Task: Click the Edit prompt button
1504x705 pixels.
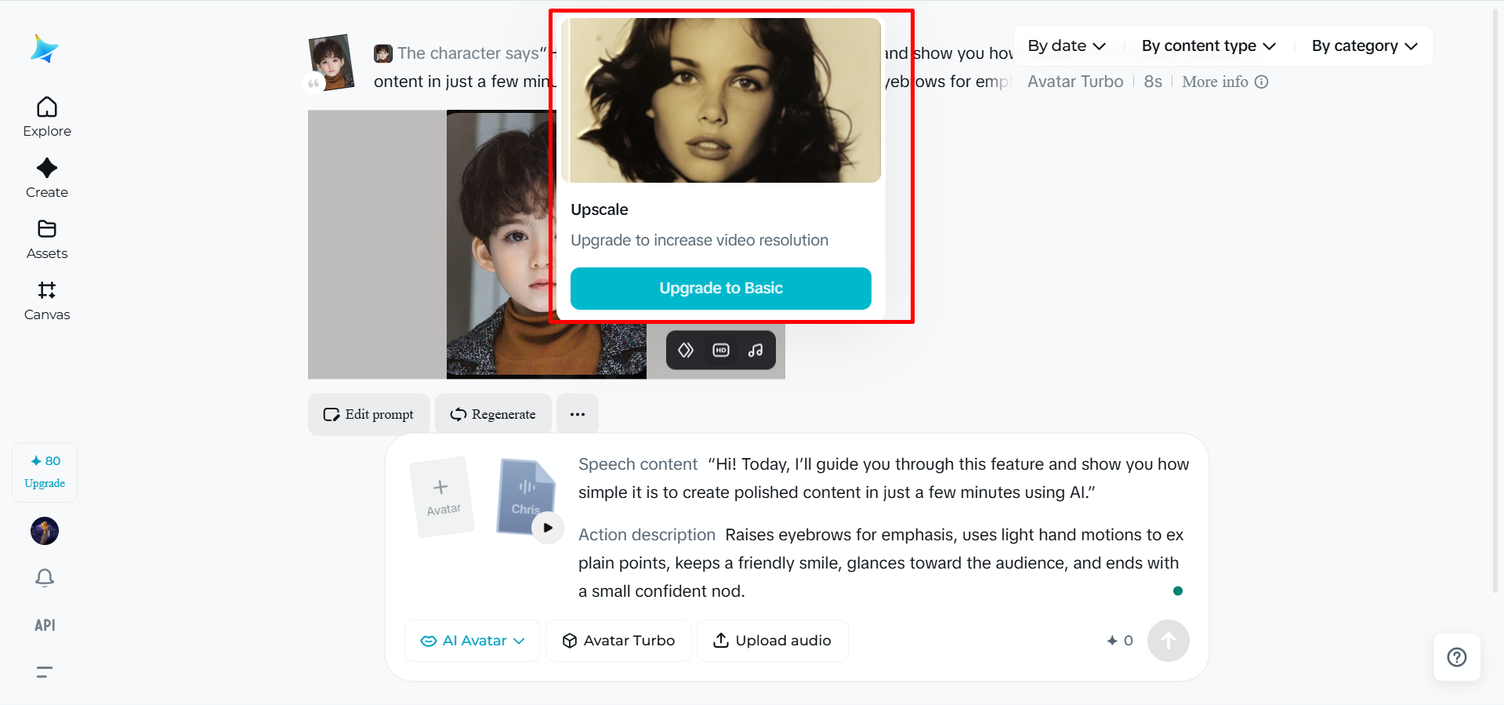Action: click(369, 414)
